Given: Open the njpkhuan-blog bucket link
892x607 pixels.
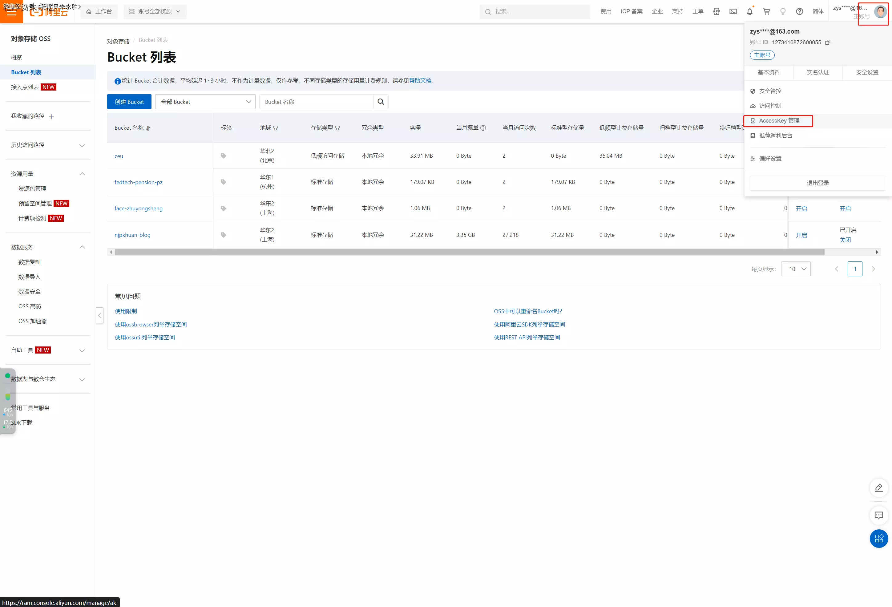Looking at the screenshot, I should [132, 235].
